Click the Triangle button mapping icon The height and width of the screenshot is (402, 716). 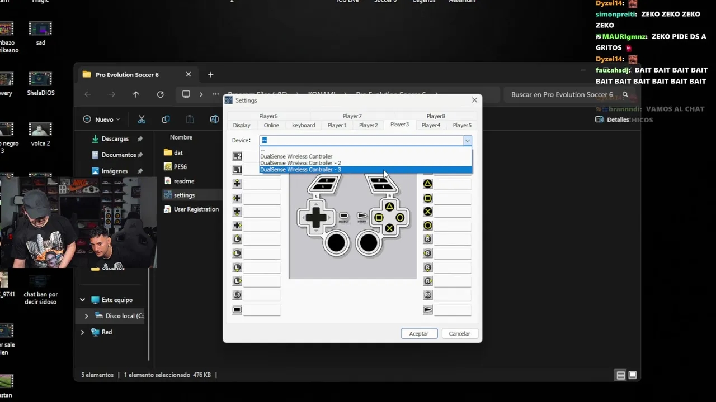pyautogui.click(x=428, y=184)
